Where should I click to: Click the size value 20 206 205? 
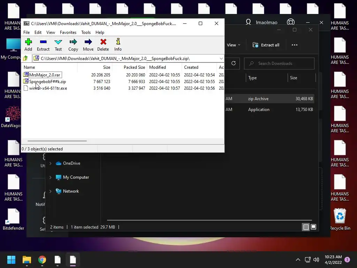(x=101, y=75)
